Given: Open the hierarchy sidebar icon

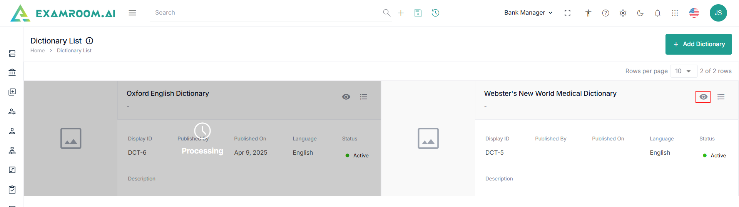Looking at the screenshot, I should point(12,150).
